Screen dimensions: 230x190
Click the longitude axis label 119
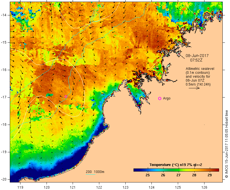[20, 187]
